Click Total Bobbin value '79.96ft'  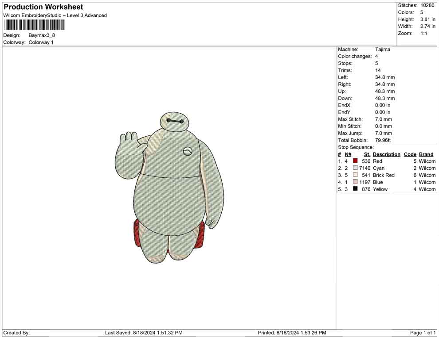383,140
